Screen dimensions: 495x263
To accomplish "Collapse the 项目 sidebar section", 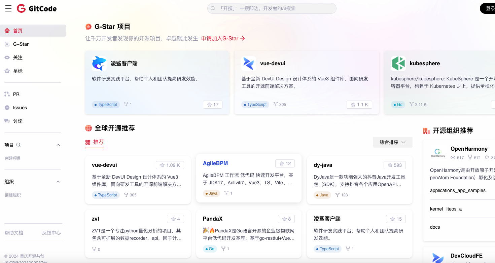I will pyautogui.click(x=58, y=145).
